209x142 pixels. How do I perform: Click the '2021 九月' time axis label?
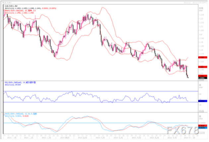(x=154, y=138)
